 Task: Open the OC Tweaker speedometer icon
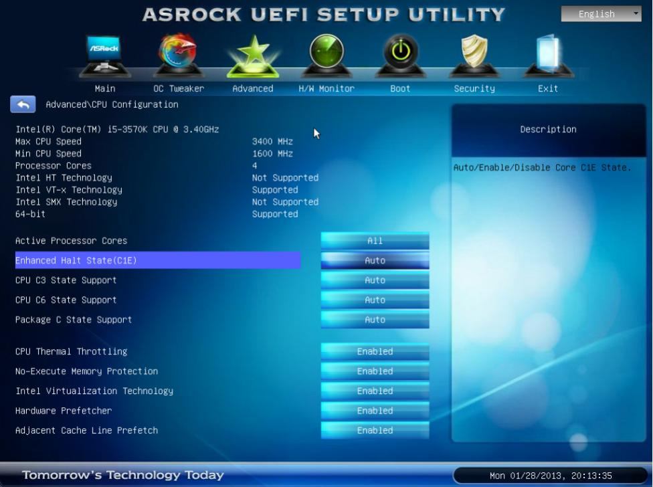[178, 56]
